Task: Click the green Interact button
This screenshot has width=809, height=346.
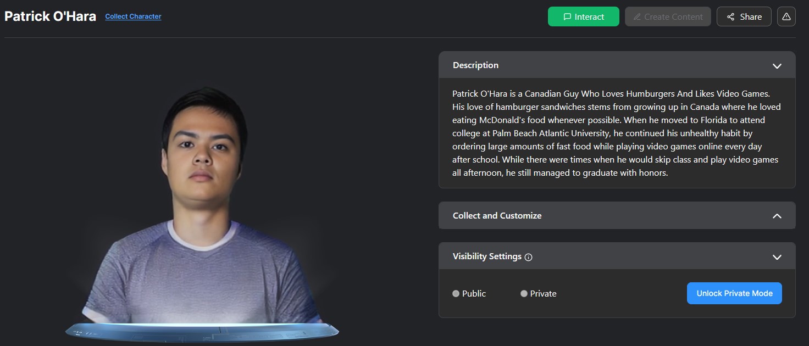Action: [584, 16]
